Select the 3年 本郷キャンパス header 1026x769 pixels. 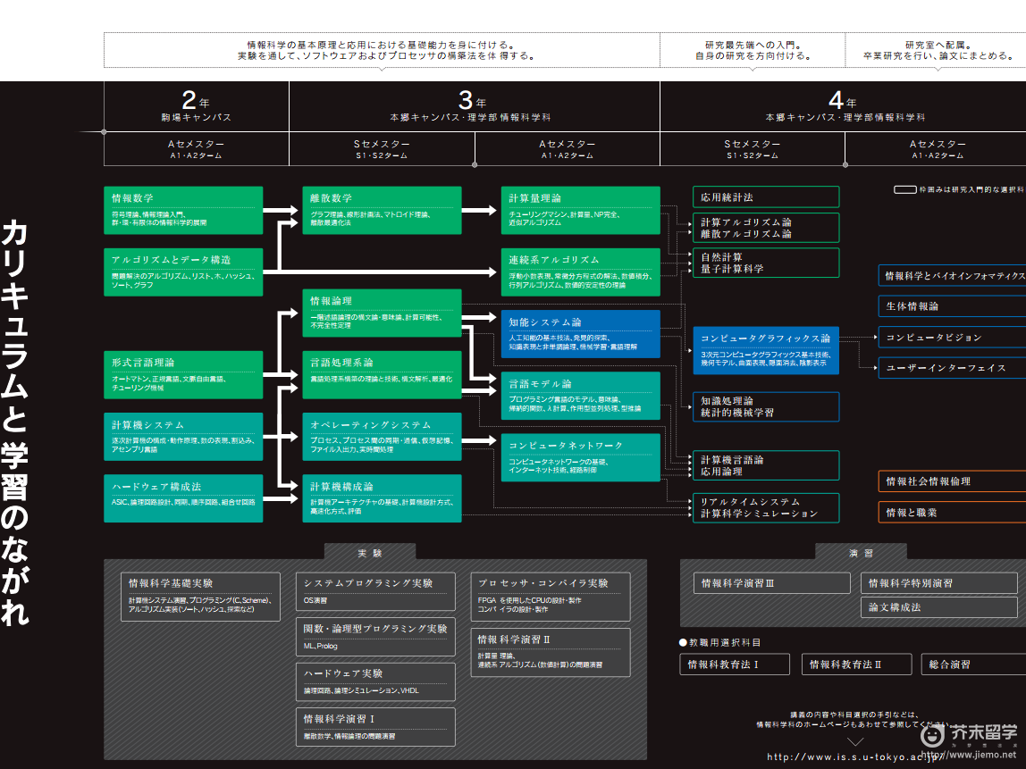[x=475, y=106]
